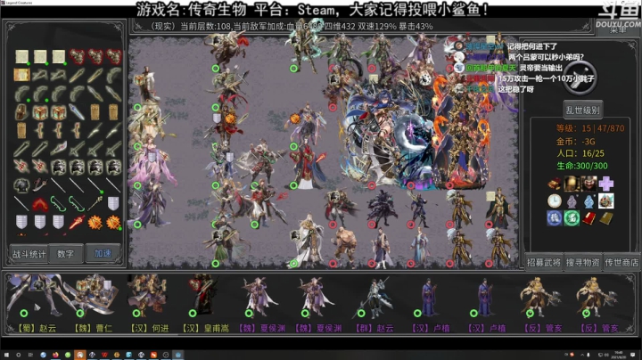This screenshot has height=360, width=642.
Task: Select the red hat item in inventory
Action: point(40,203)
